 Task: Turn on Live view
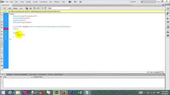point(21,8)
